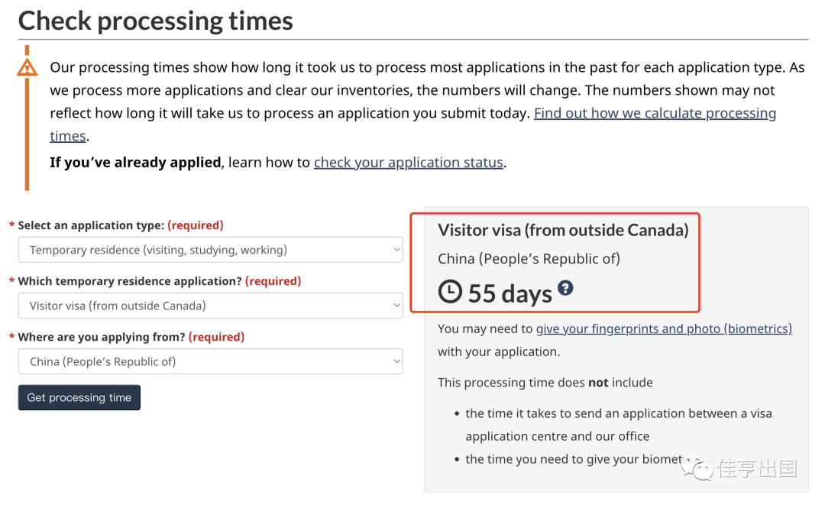The image size is (825, 505).
Task: Click the 'Select an application type' label
Action: pos(92,225)
